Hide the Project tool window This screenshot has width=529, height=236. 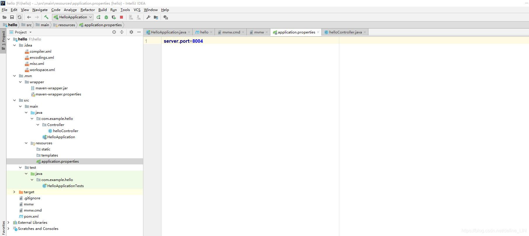tap(139, 32)
